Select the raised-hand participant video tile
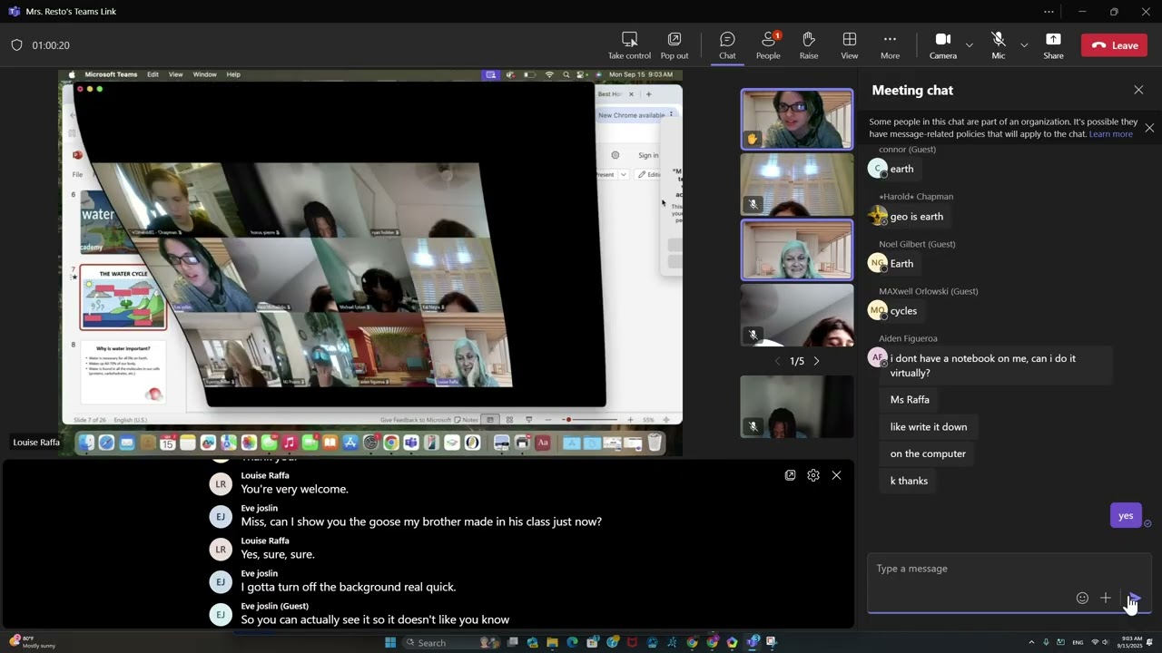Screen dimensions: 1162x653 tap(797, 119)
